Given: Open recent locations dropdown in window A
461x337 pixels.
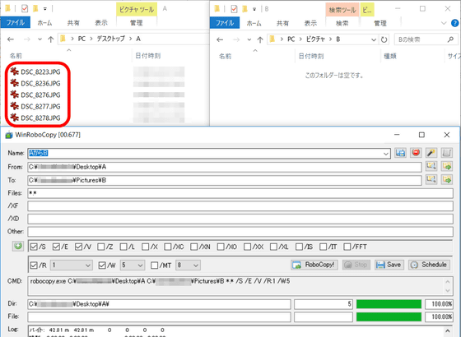Looking at the screenshot, I should pyautogui.click(x=40, y=39).
